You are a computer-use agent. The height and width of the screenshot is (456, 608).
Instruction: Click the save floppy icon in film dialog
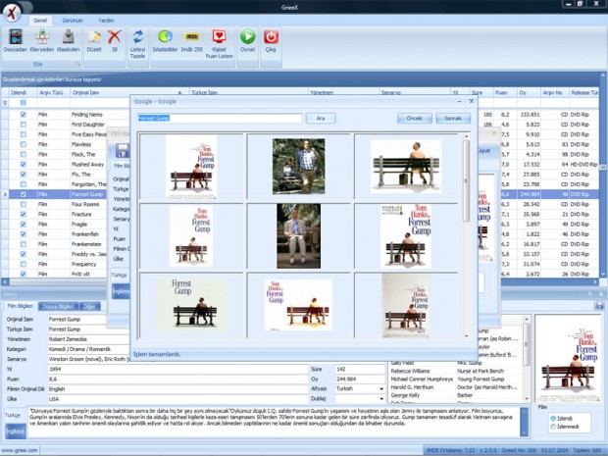click(123, 150)
